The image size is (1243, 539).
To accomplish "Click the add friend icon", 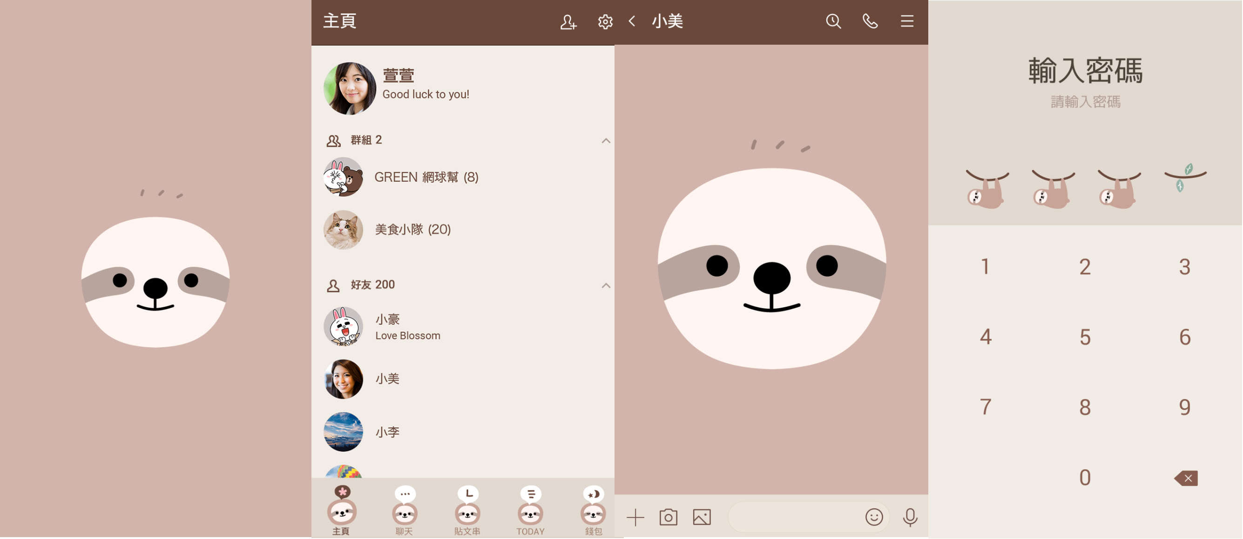I will 568,22.
